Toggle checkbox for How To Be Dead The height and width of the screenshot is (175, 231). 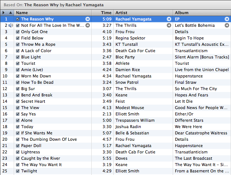(x=18, y=82)
